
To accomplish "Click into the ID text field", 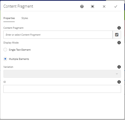I will 62,89.
